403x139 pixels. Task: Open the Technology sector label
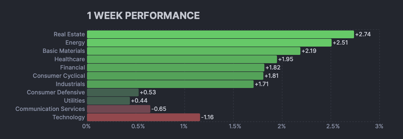(69, 117)
